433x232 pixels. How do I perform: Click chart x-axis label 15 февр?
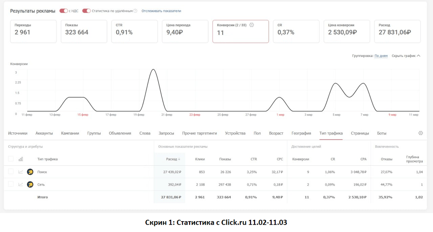point(83,115)
